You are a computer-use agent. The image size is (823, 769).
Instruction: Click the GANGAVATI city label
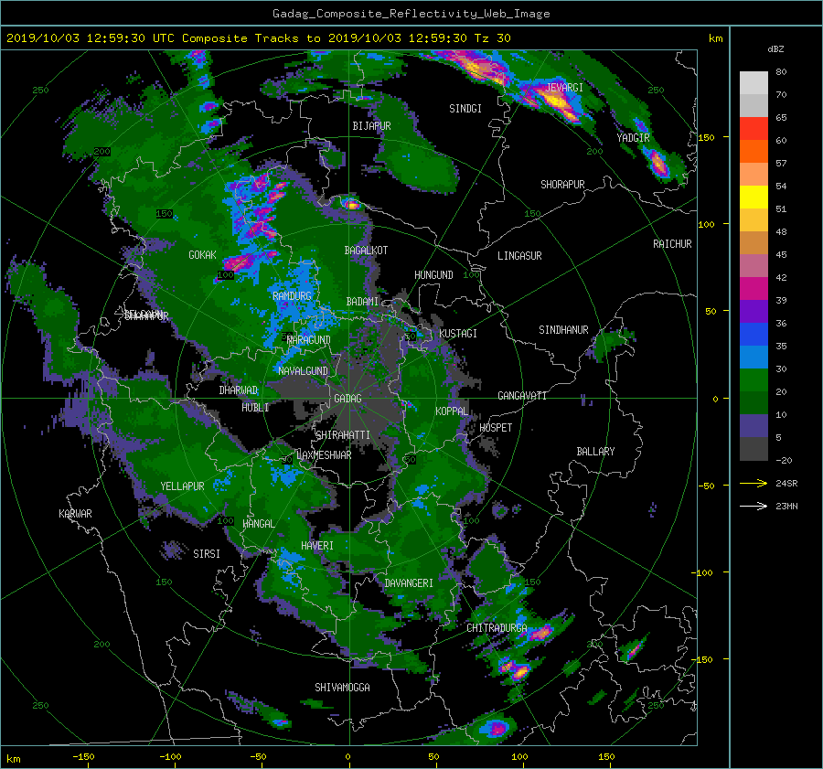(x=522, y=395)
